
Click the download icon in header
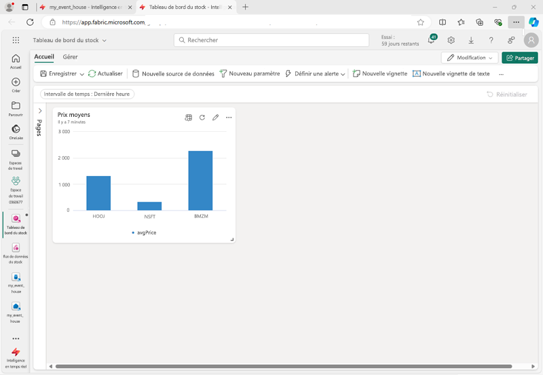(471, 40)
